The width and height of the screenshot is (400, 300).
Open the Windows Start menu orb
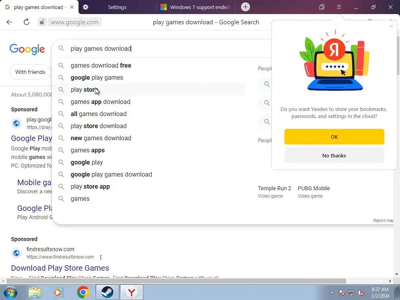point(11,292)
